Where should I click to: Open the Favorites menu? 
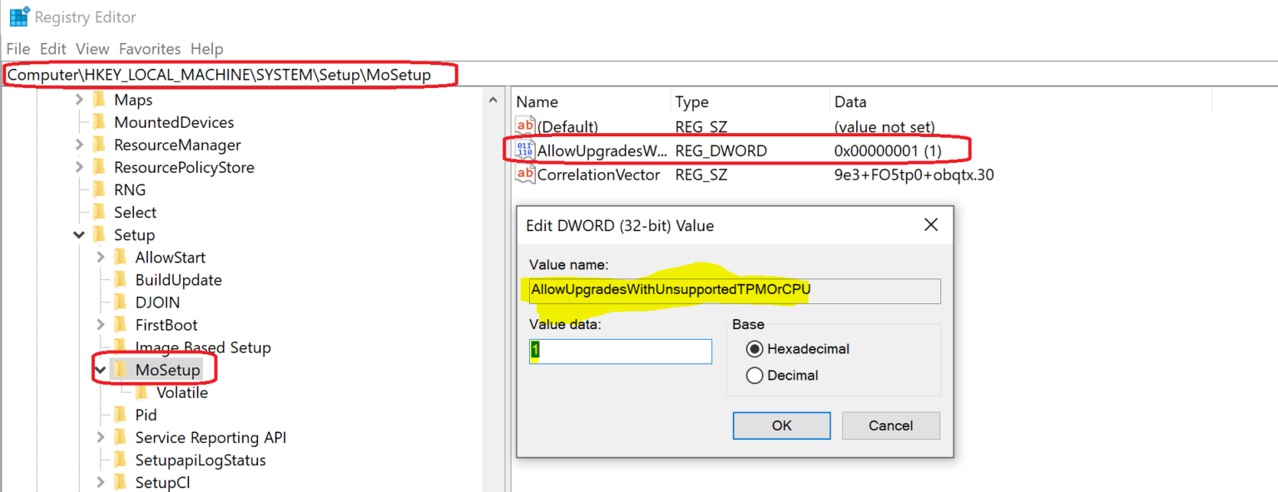tap(150, 49)
